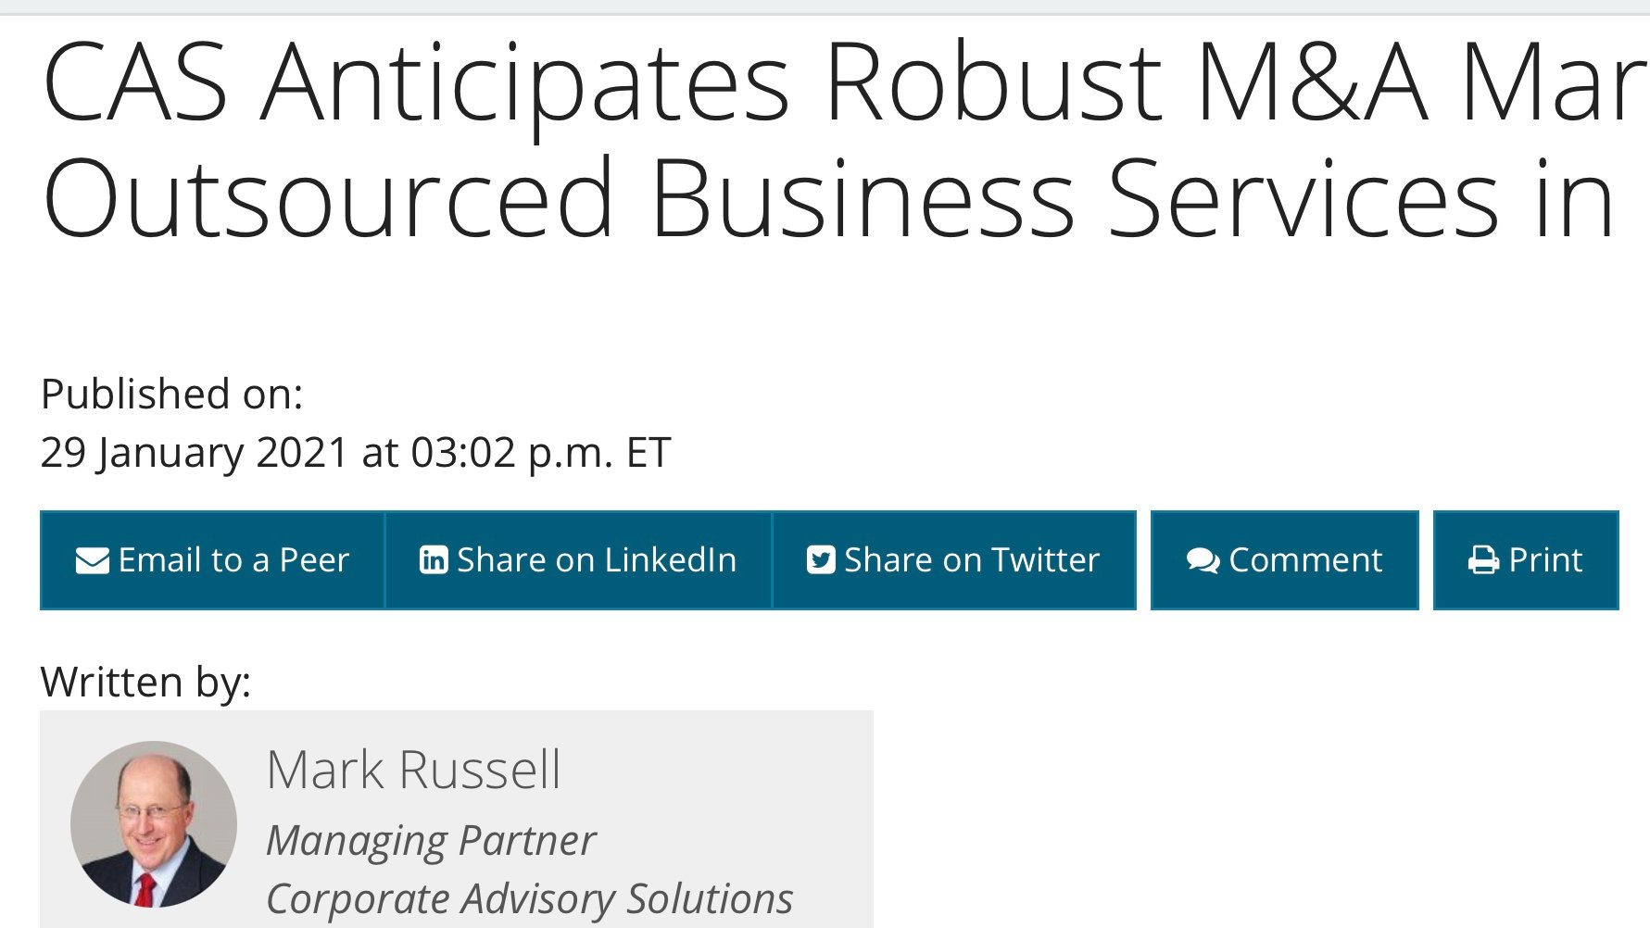
Task: Click Mark Russell's profile photo
Action: tap(154, 823)
